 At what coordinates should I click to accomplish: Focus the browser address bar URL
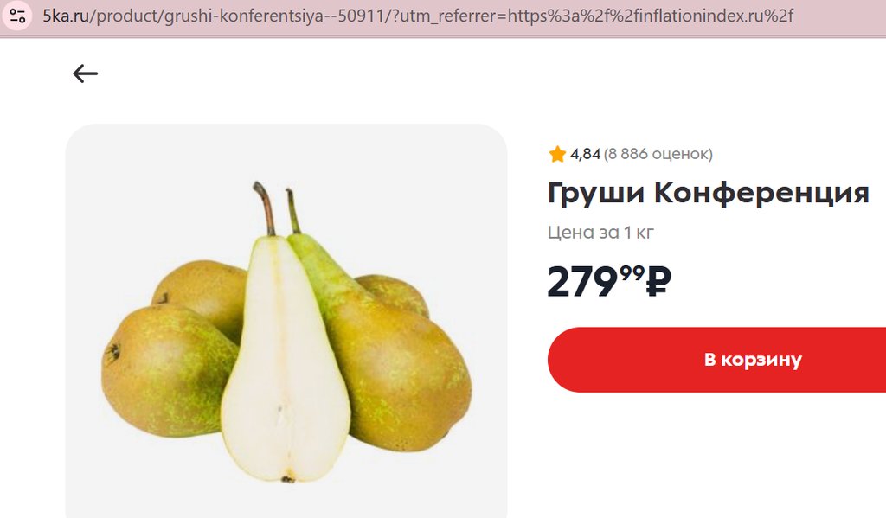coord(418,16)
